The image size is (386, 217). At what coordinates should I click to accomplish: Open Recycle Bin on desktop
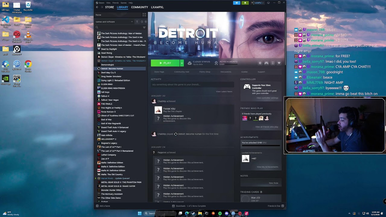point(28,6)
